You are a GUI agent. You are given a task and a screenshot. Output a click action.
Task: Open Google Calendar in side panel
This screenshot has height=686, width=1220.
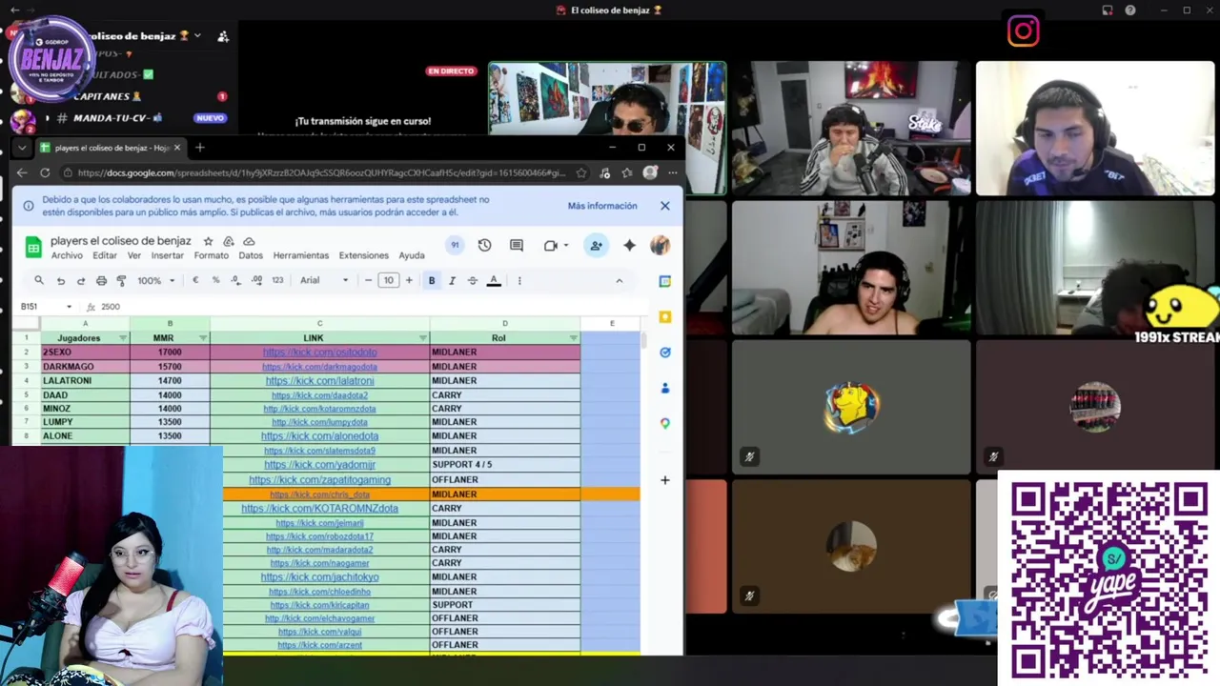click(665, 281)
